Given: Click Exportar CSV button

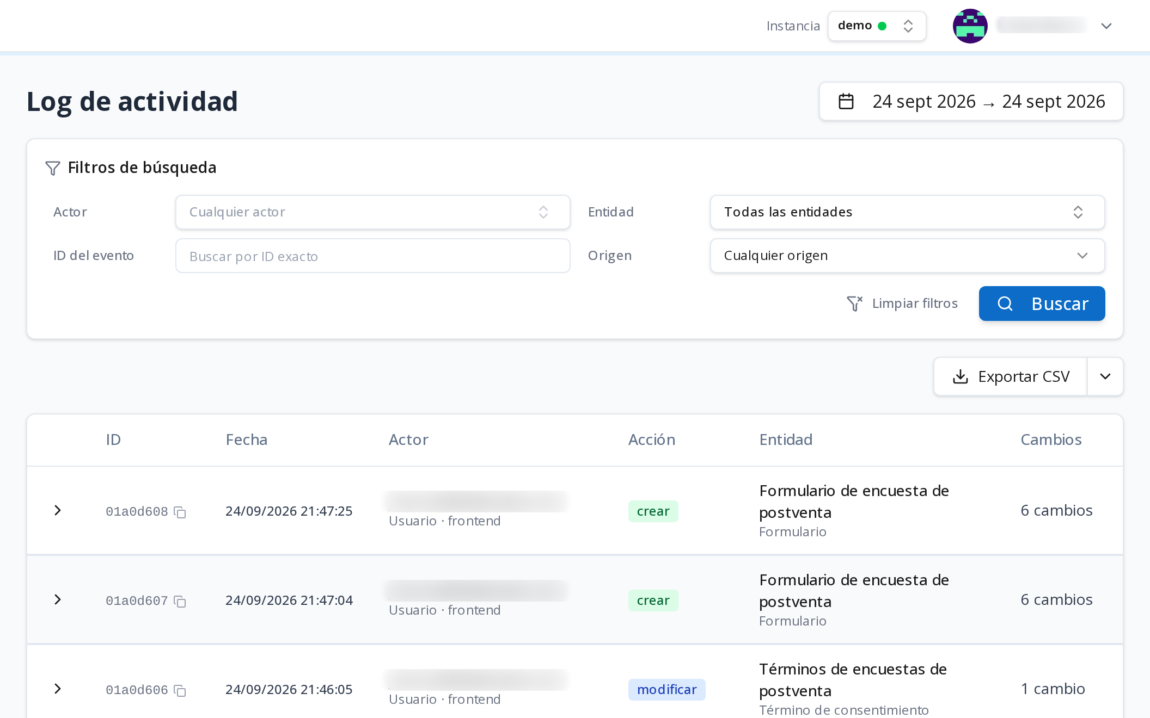Looking at the screenshot, I should 1011,376.
